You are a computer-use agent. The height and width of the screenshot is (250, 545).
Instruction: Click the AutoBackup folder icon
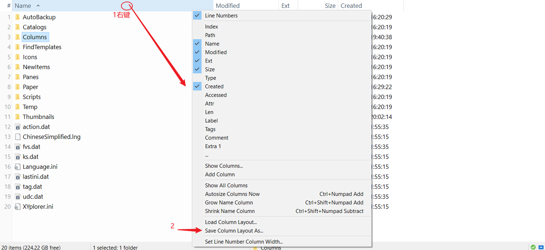coord(17,17)
